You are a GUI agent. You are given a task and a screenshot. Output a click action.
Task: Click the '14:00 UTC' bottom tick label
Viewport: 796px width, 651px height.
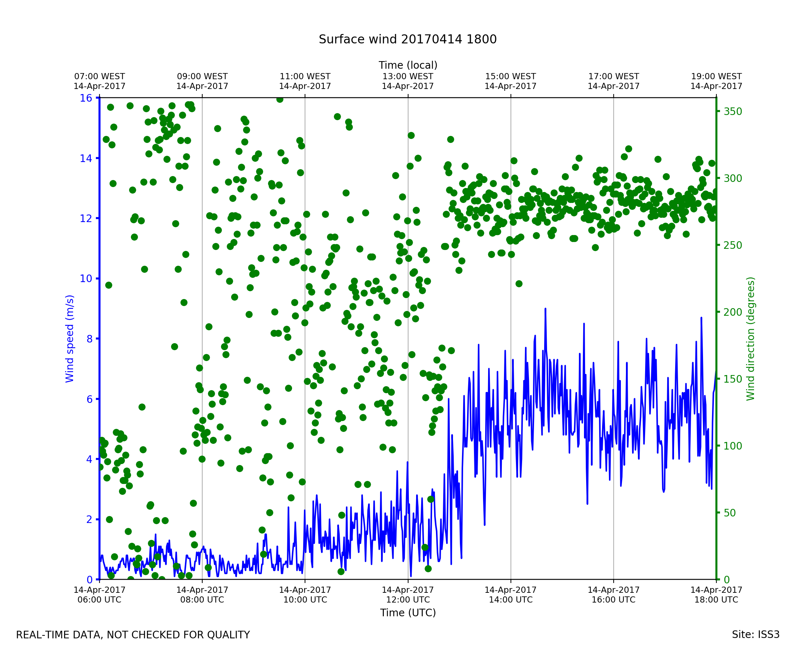511,600
